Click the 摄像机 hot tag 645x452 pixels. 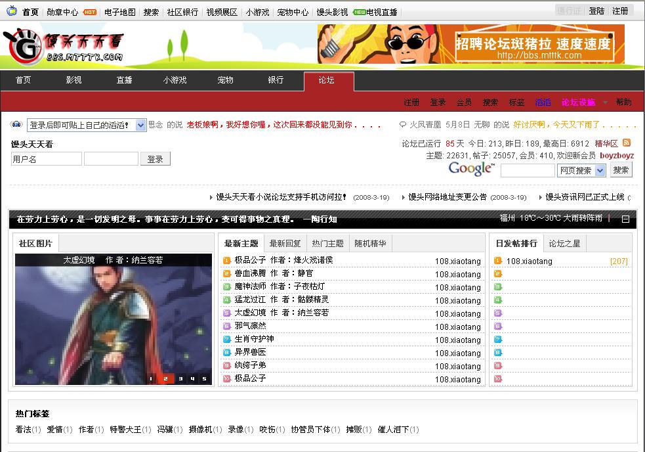click(200, 430)
